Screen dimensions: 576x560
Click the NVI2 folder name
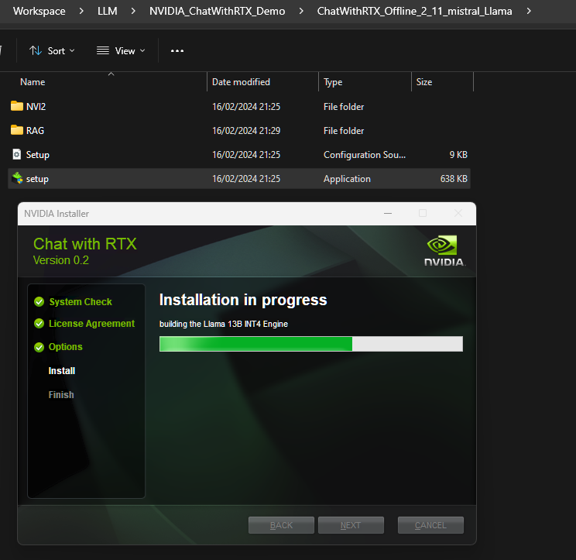point(36,107)
